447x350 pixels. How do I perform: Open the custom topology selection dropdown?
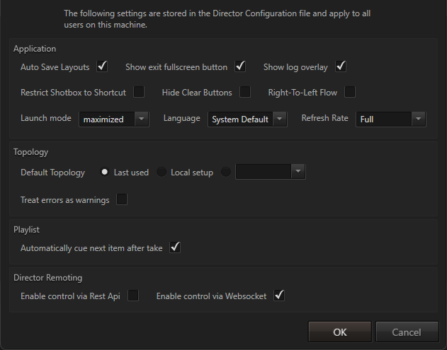[x=270, y=172]
